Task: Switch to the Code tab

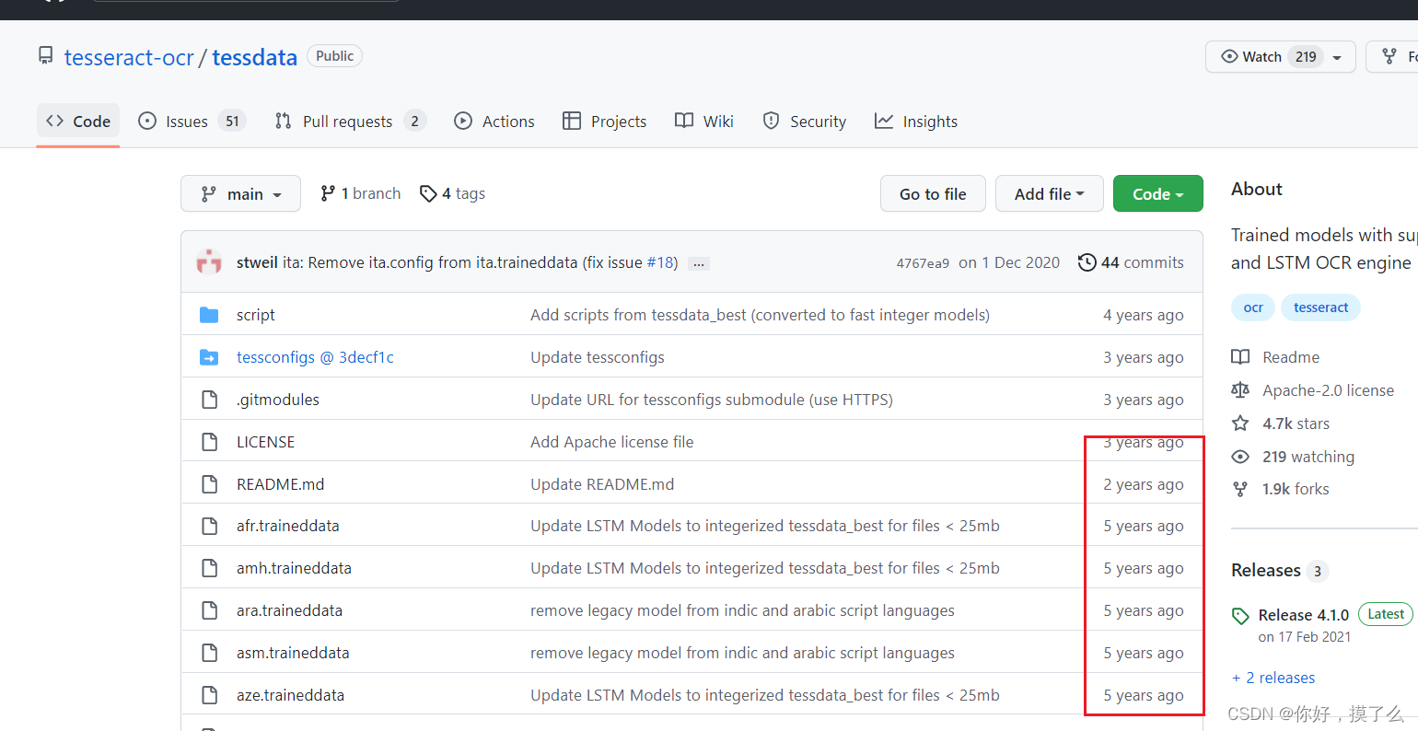Action: point(78,122)
